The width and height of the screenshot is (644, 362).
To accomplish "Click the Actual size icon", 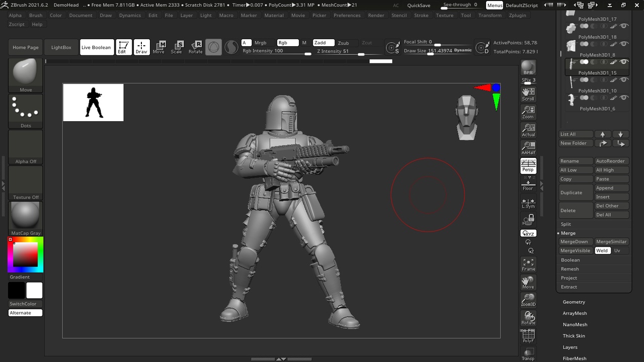I will point(528,130).
